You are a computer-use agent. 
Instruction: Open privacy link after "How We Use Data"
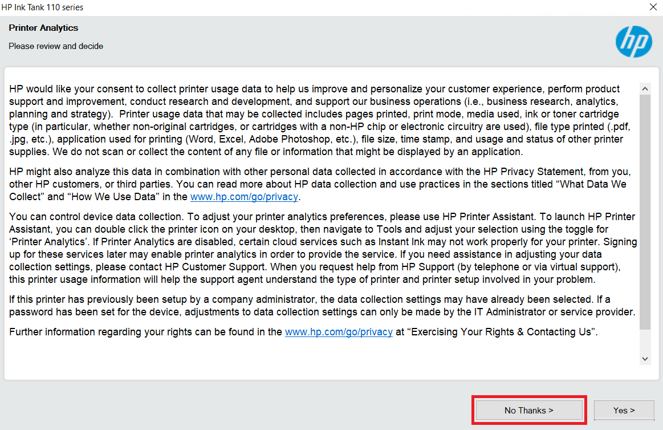pos(244,197)
